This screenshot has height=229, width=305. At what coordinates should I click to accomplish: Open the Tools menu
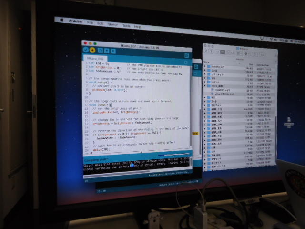[x=126, y=25]
